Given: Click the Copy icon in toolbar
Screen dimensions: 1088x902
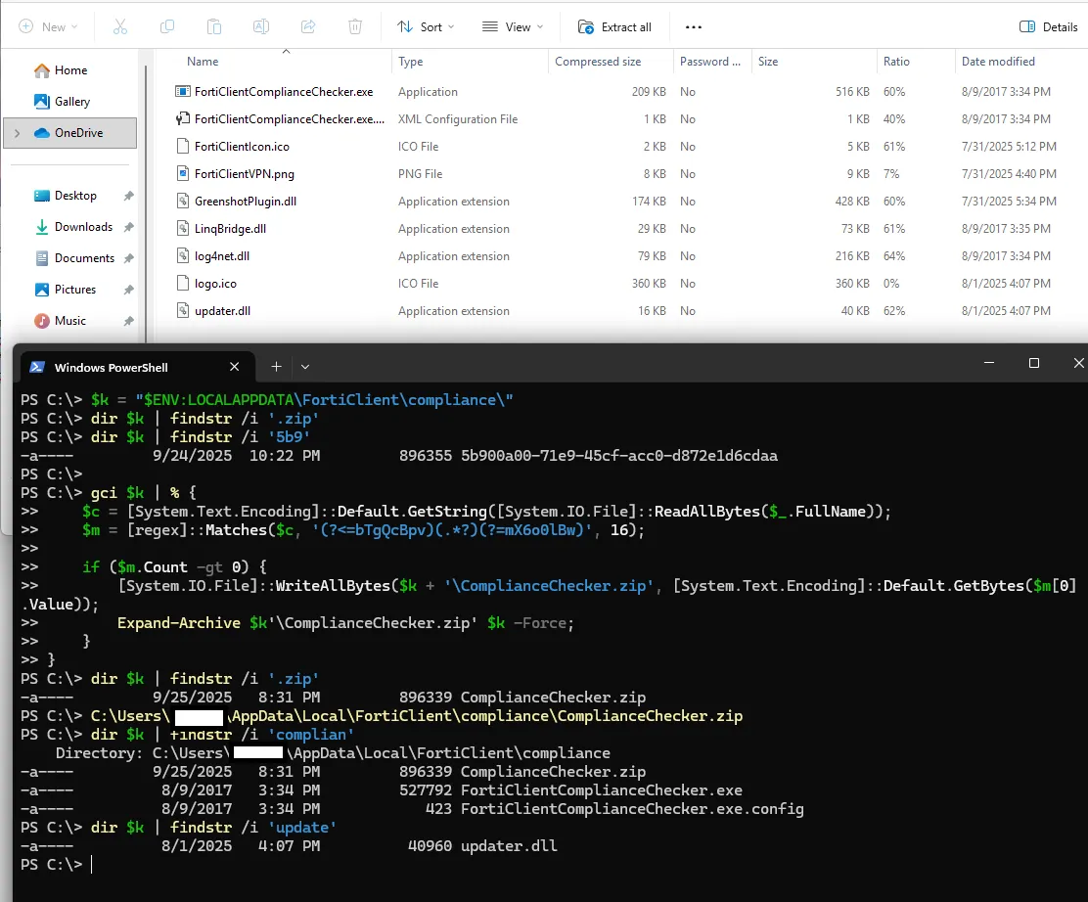Looking at the screenshot, I should (x=167, y=26).
